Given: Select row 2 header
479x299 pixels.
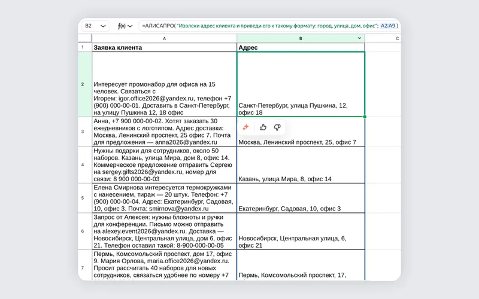Looking at the screenshot, I should pos(85,84).
